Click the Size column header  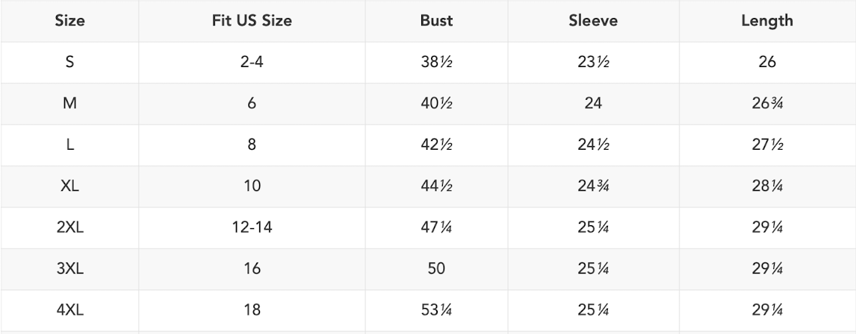pos(69,21)
